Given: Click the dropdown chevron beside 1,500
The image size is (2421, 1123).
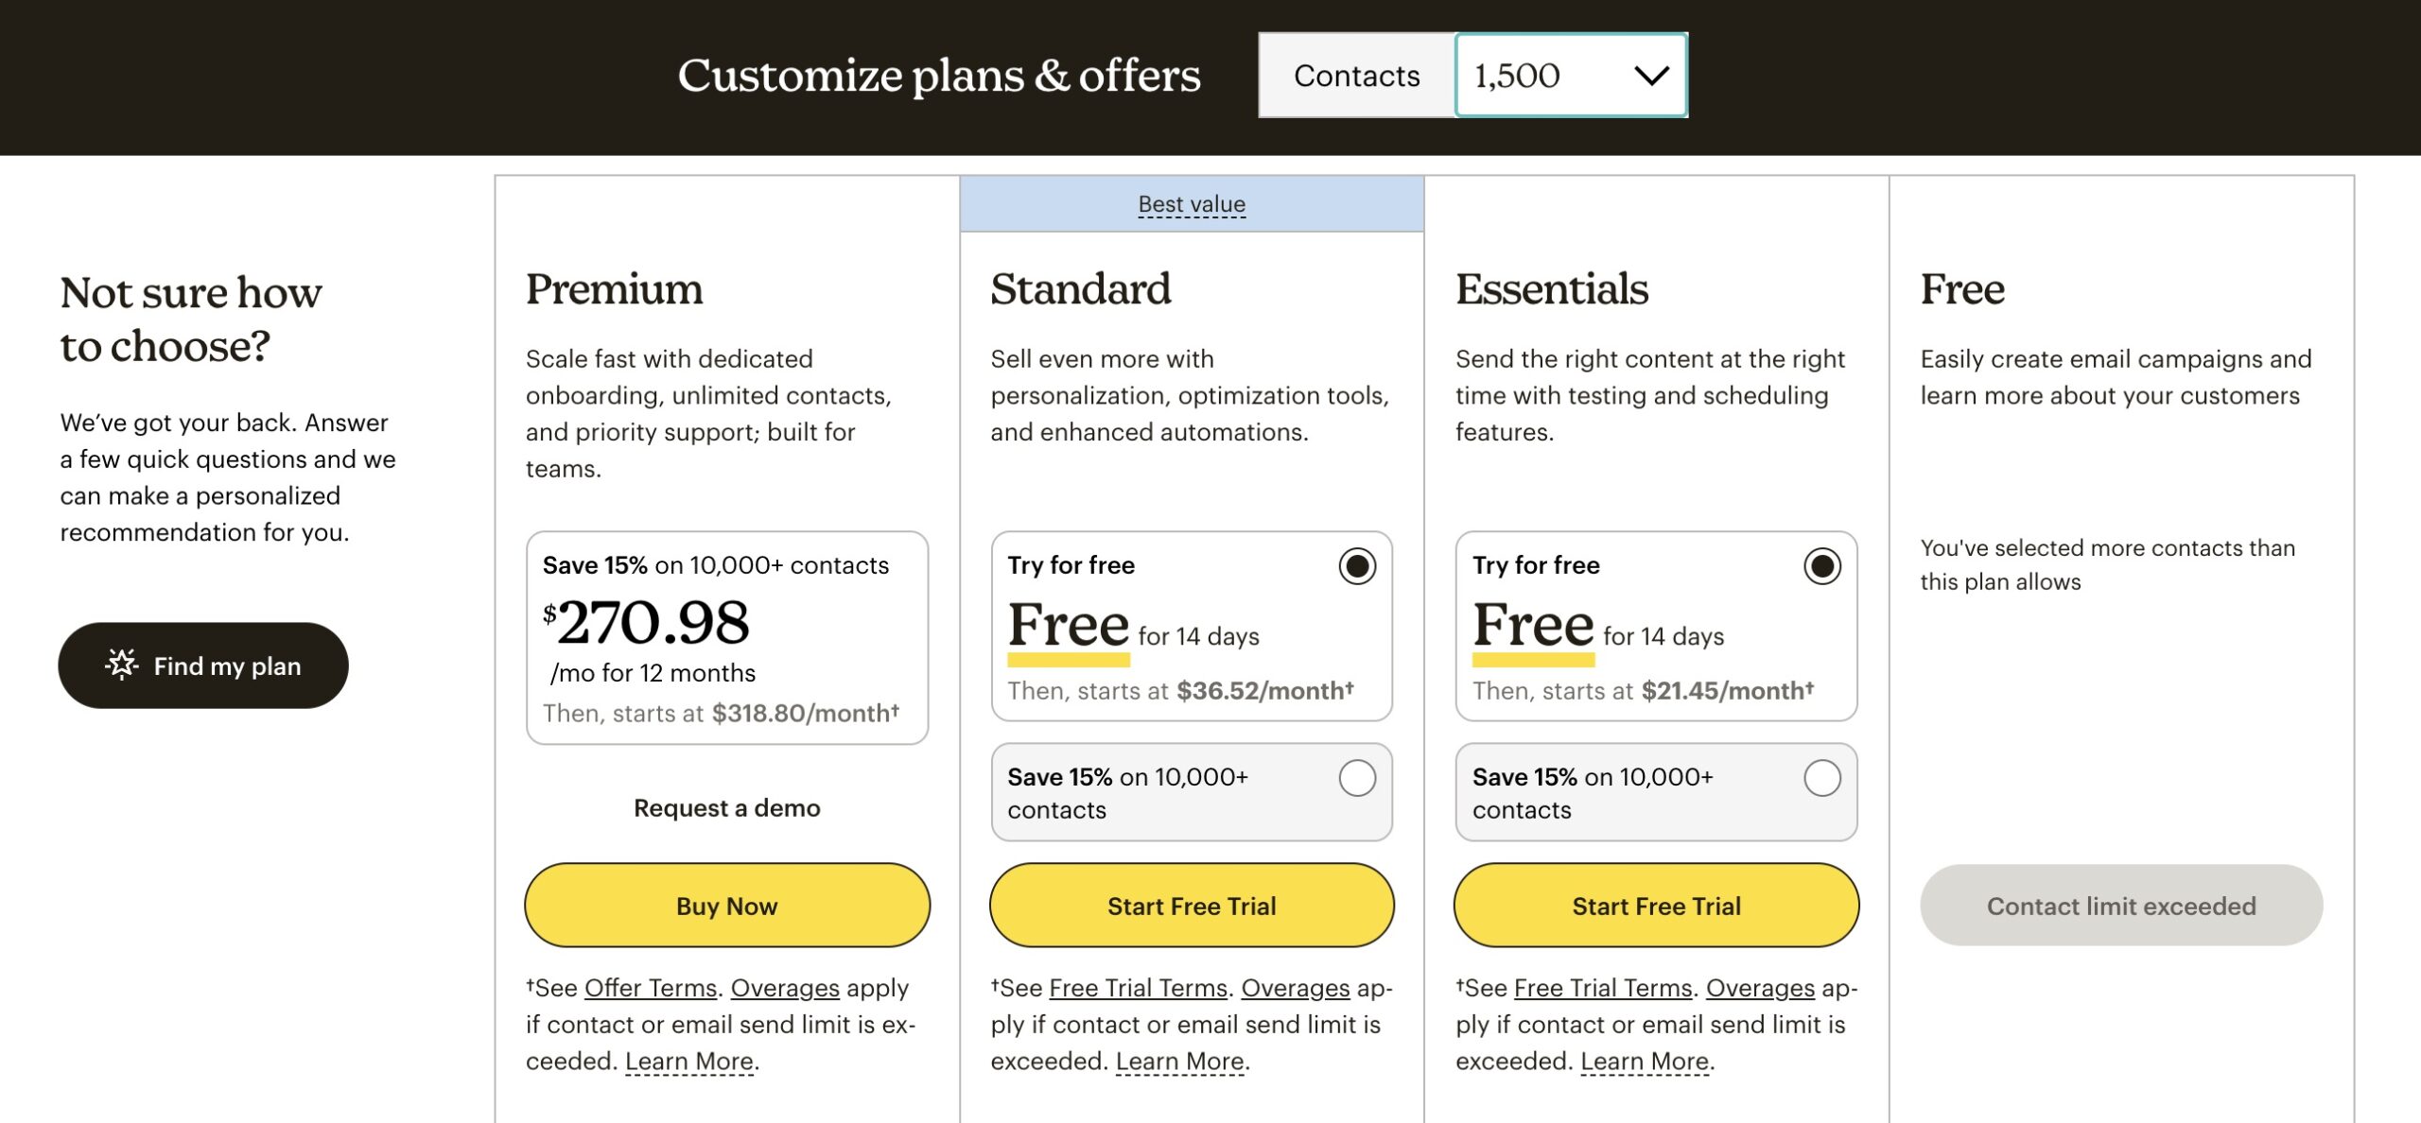Looking at the screenshot, I should tap(1651, 76).
